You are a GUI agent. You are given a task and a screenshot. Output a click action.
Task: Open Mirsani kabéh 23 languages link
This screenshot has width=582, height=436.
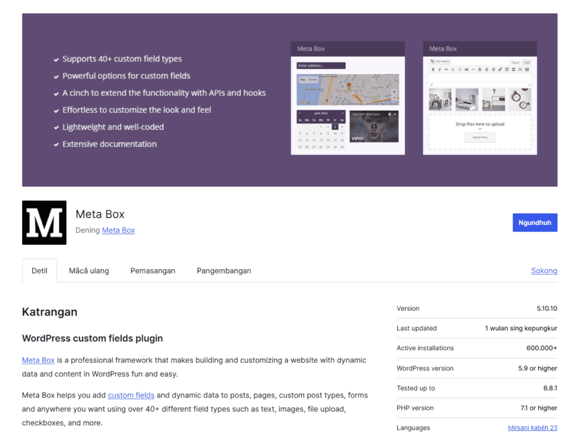532,427
